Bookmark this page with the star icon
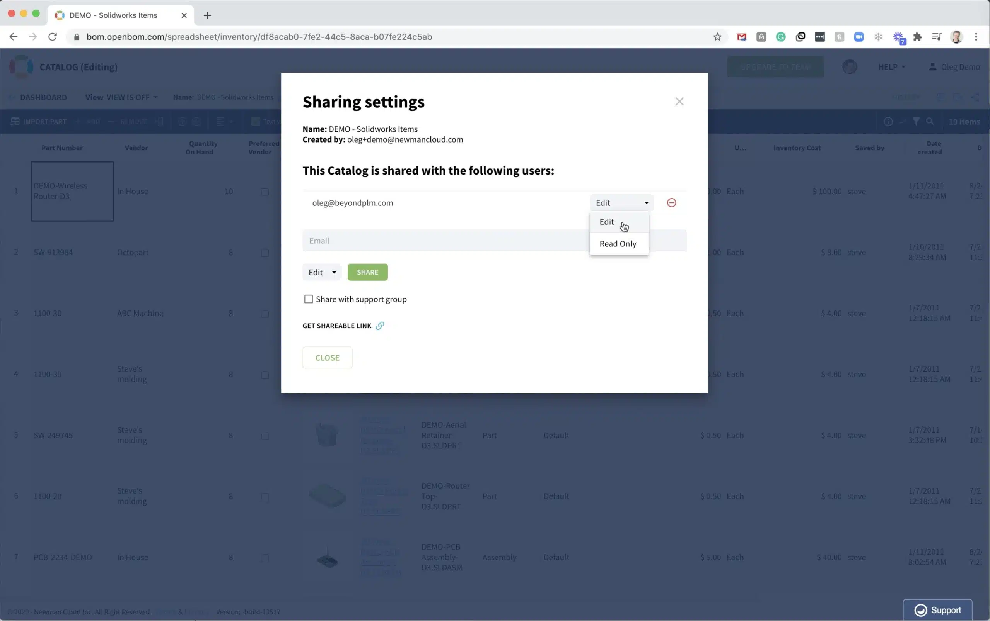The image size is (990, 621). coord(717,37)
